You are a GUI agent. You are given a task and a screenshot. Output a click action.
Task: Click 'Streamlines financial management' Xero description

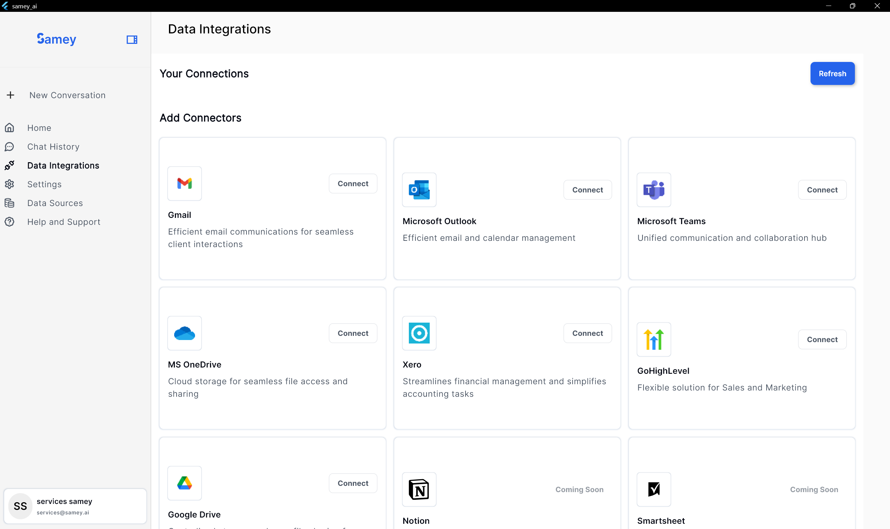click(504, 387)
